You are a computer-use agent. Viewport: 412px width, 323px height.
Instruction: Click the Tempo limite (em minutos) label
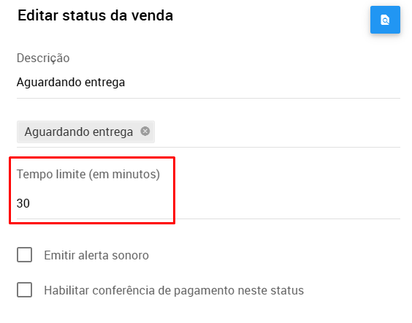(x=88, y=174)
